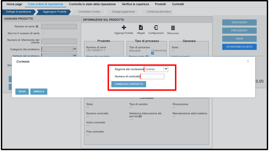The height and width of the screenshot is (151, 269).
Task: Click the Rimuovere trash icon
Action: point(173,28)
